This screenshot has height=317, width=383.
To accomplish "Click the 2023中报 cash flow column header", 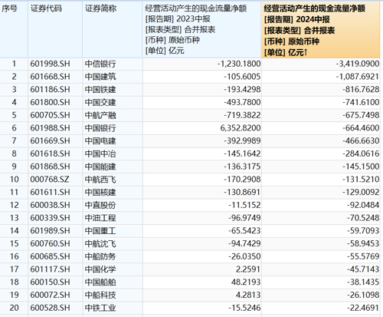I will [x=202, y=29].
